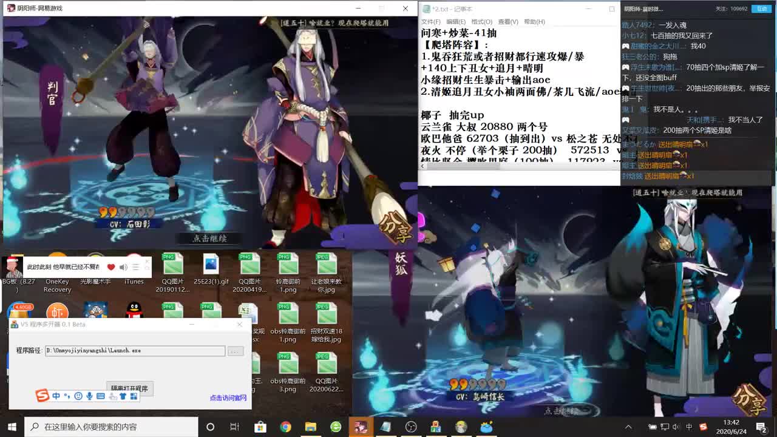Toggle 中 Chinese mode on Sogou bar
Viewport: 777px width, 437px height.
[56, 396]
